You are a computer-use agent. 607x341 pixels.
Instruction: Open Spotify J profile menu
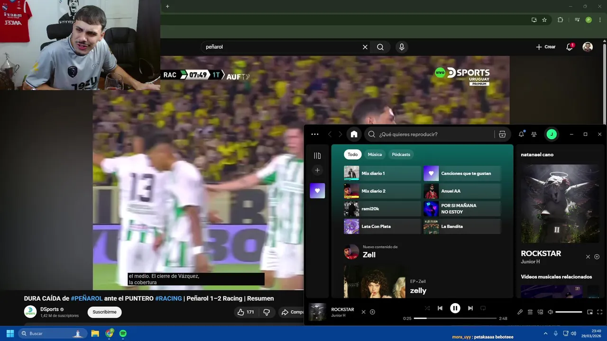552,135
